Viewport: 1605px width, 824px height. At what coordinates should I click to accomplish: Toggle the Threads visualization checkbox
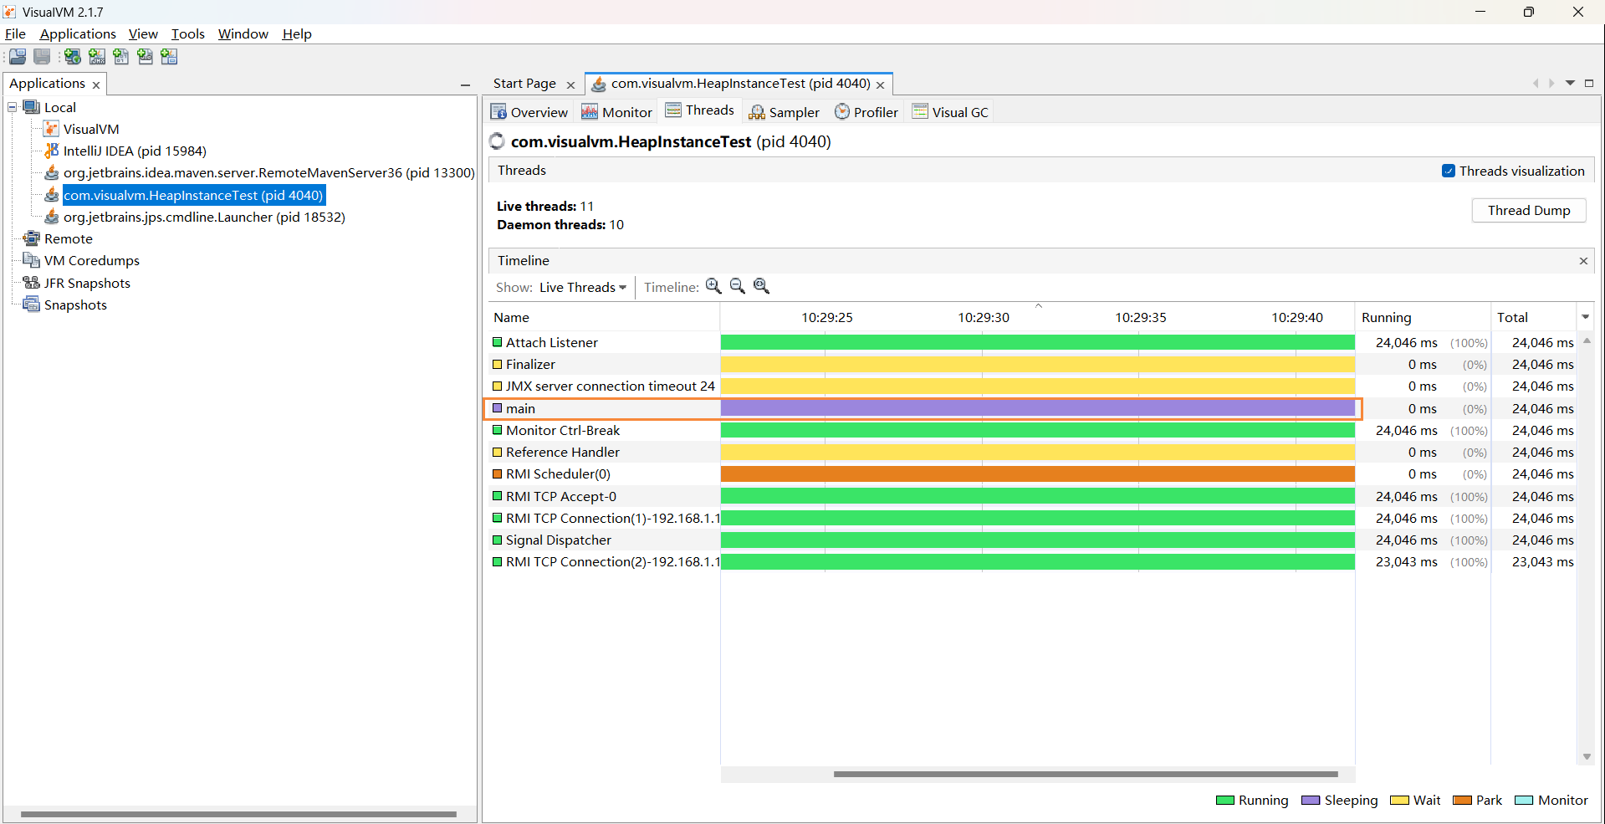tap(1449, 171)
